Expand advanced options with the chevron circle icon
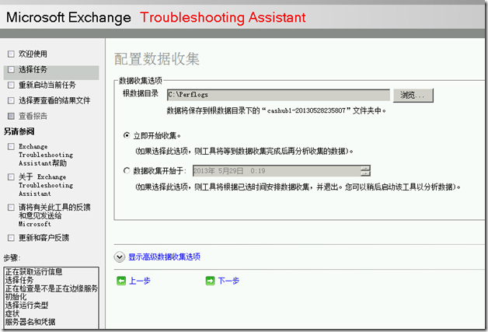This screenshot has height=332, width=488. 119,257
